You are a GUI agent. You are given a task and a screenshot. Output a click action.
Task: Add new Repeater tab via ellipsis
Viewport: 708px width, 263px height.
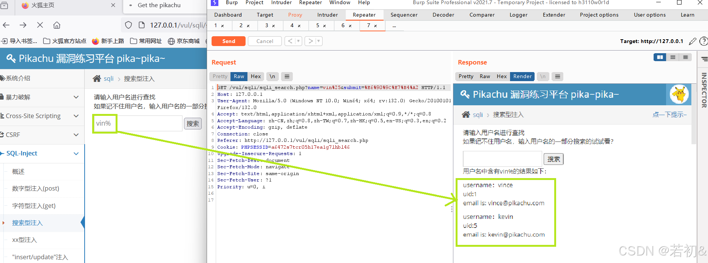(394, 26)
